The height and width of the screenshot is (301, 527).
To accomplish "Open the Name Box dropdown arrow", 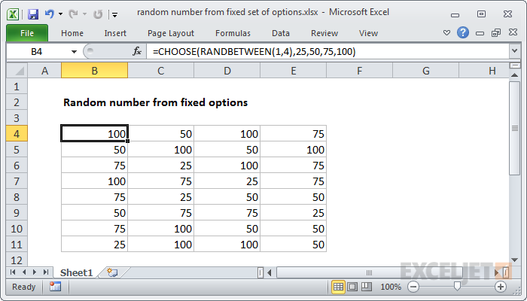I will click(74, 51).
